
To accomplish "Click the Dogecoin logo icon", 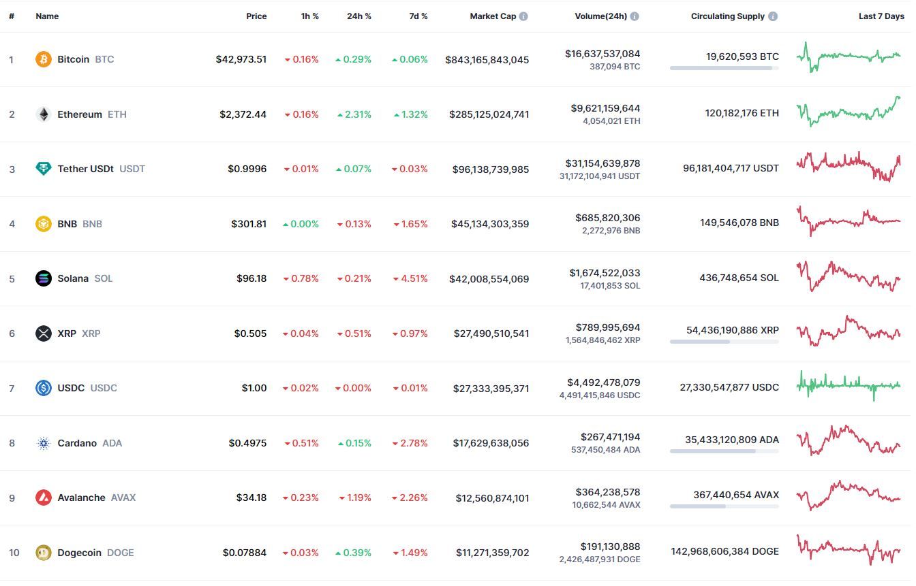I will point(44,553).
